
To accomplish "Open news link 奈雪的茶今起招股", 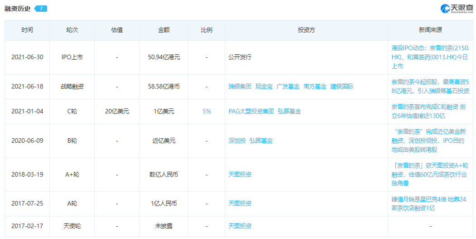I will click(x=430, y=87).
